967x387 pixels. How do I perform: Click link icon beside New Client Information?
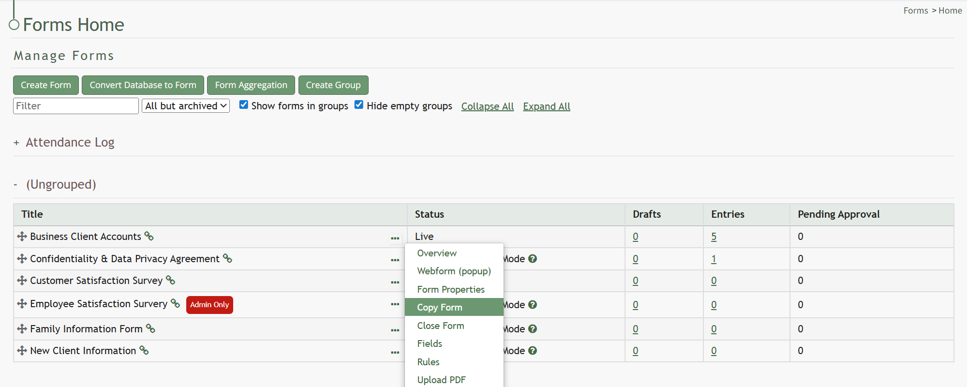coord(144,350)
